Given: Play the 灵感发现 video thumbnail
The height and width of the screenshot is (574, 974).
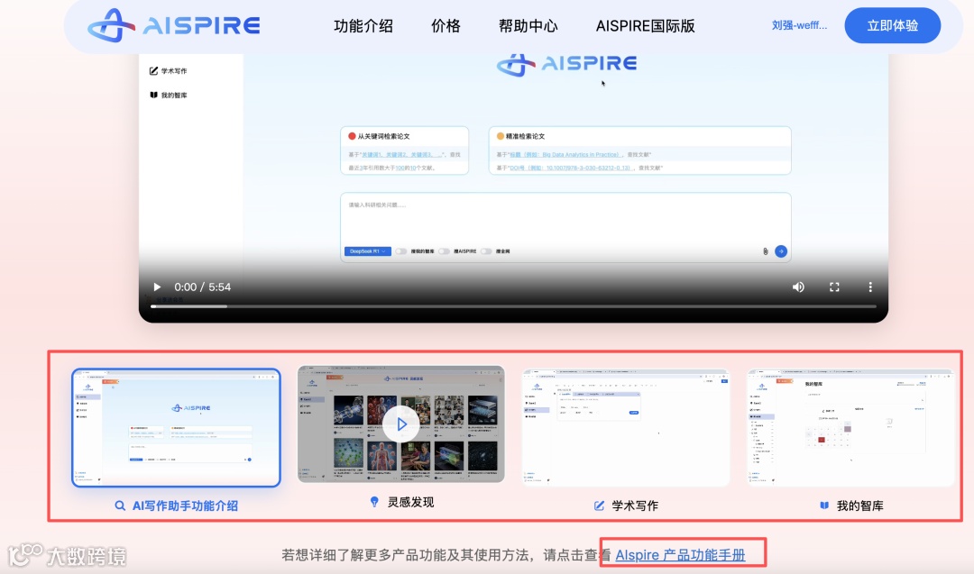Looking at the screenshot, I should (400, 424).
